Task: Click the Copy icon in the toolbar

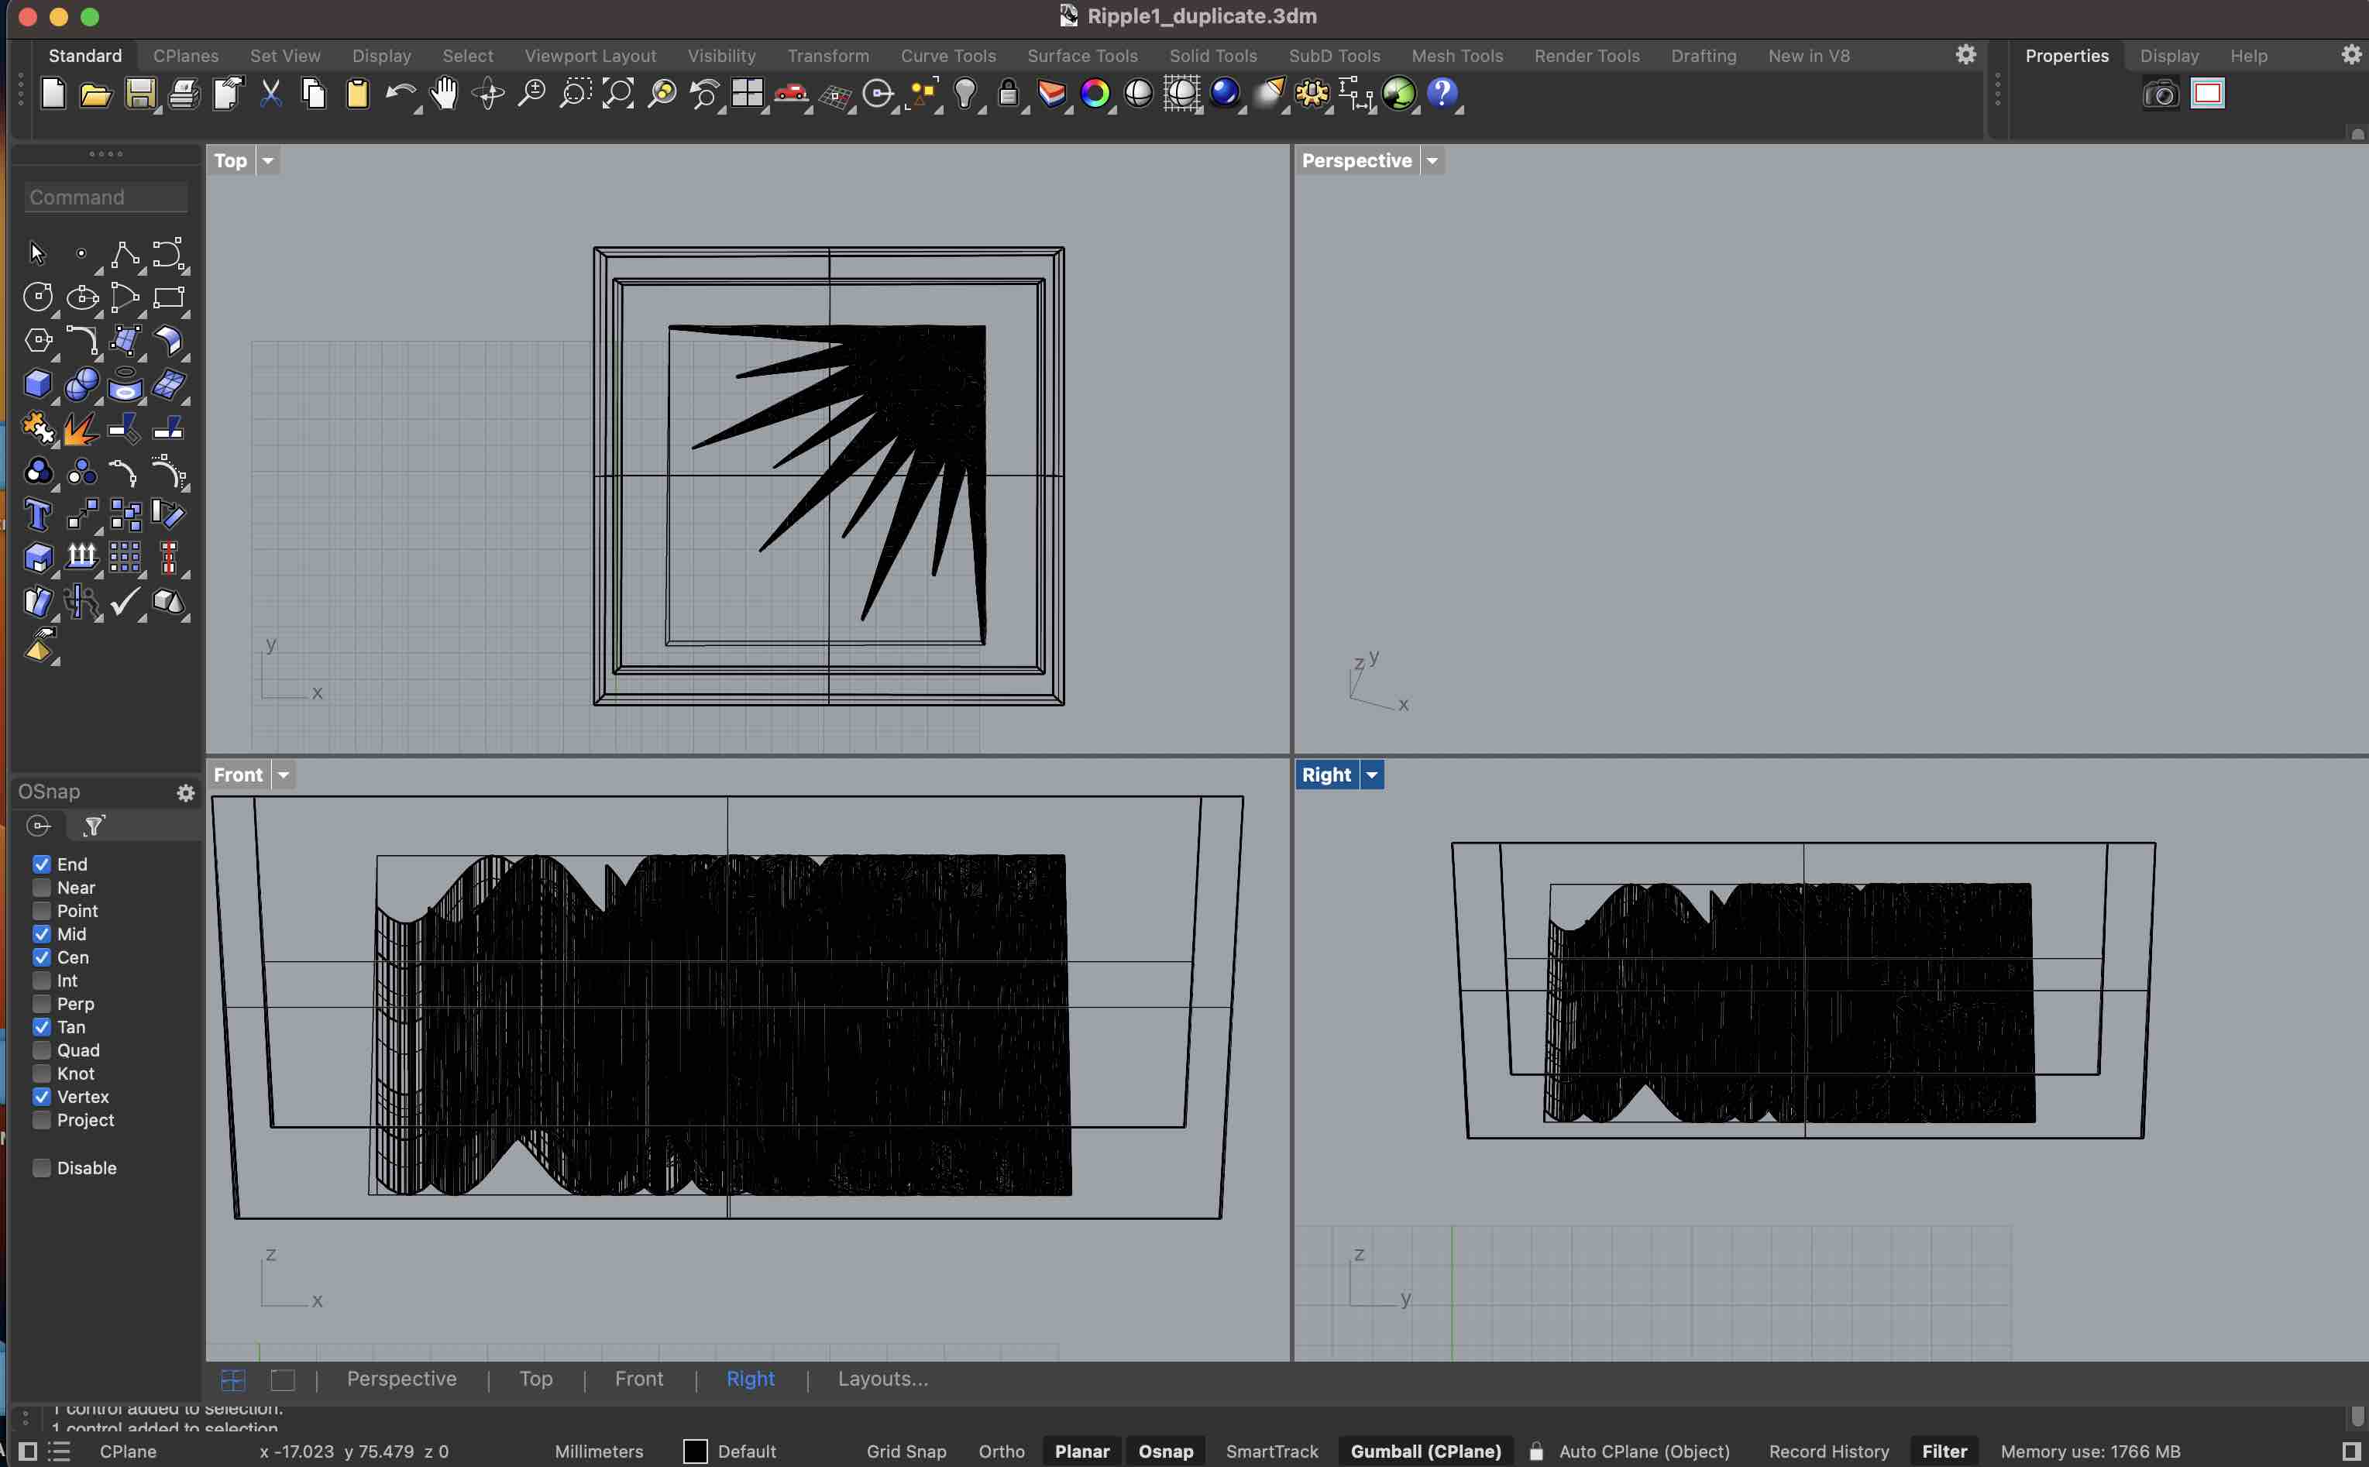Action: (313, 94)
